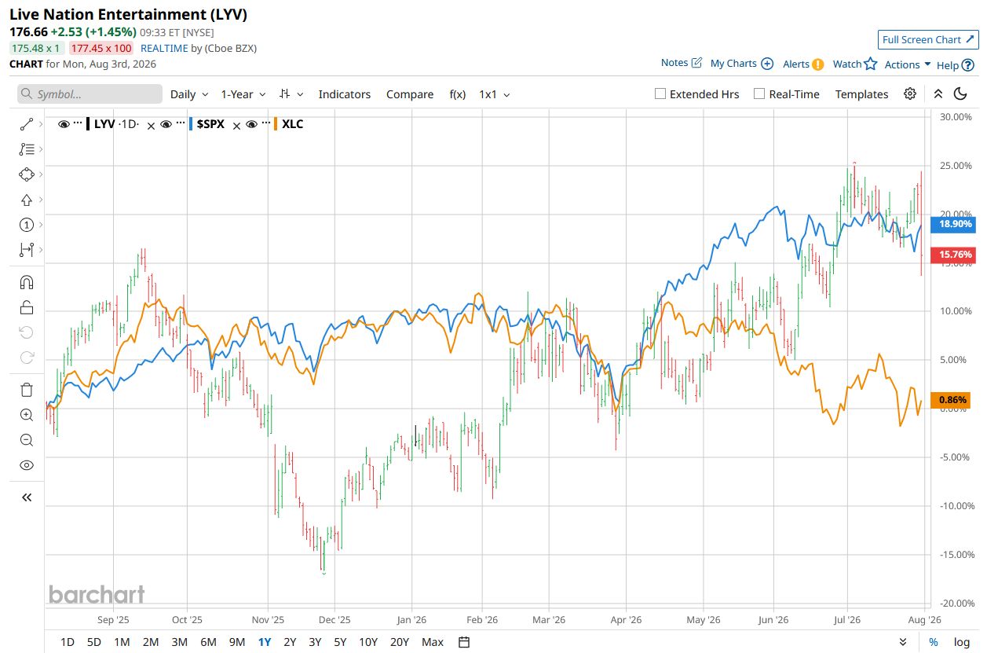Image resolution: width=987 pixels, height=653 pixels.
Task: Enable Real-Time checkbox
Action: click(x=759, y=94)
